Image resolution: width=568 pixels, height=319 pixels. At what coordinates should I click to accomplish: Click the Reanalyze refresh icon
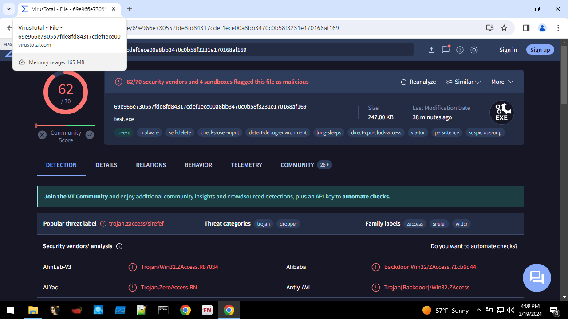[x=403, y=82]
